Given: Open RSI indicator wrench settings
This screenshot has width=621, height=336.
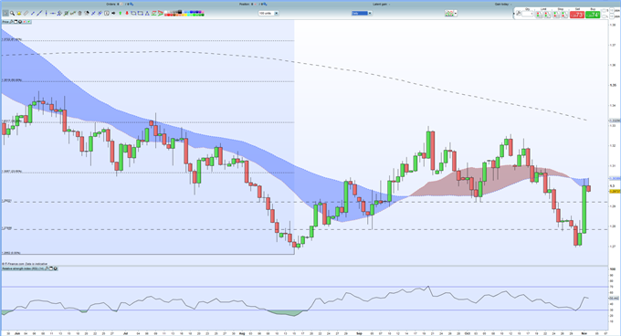Looking at the screenshot, I should [x=47, y=268].
